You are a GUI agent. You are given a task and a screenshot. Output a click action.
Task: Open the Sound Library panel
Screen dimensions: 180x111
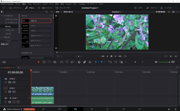pos(63,8)
